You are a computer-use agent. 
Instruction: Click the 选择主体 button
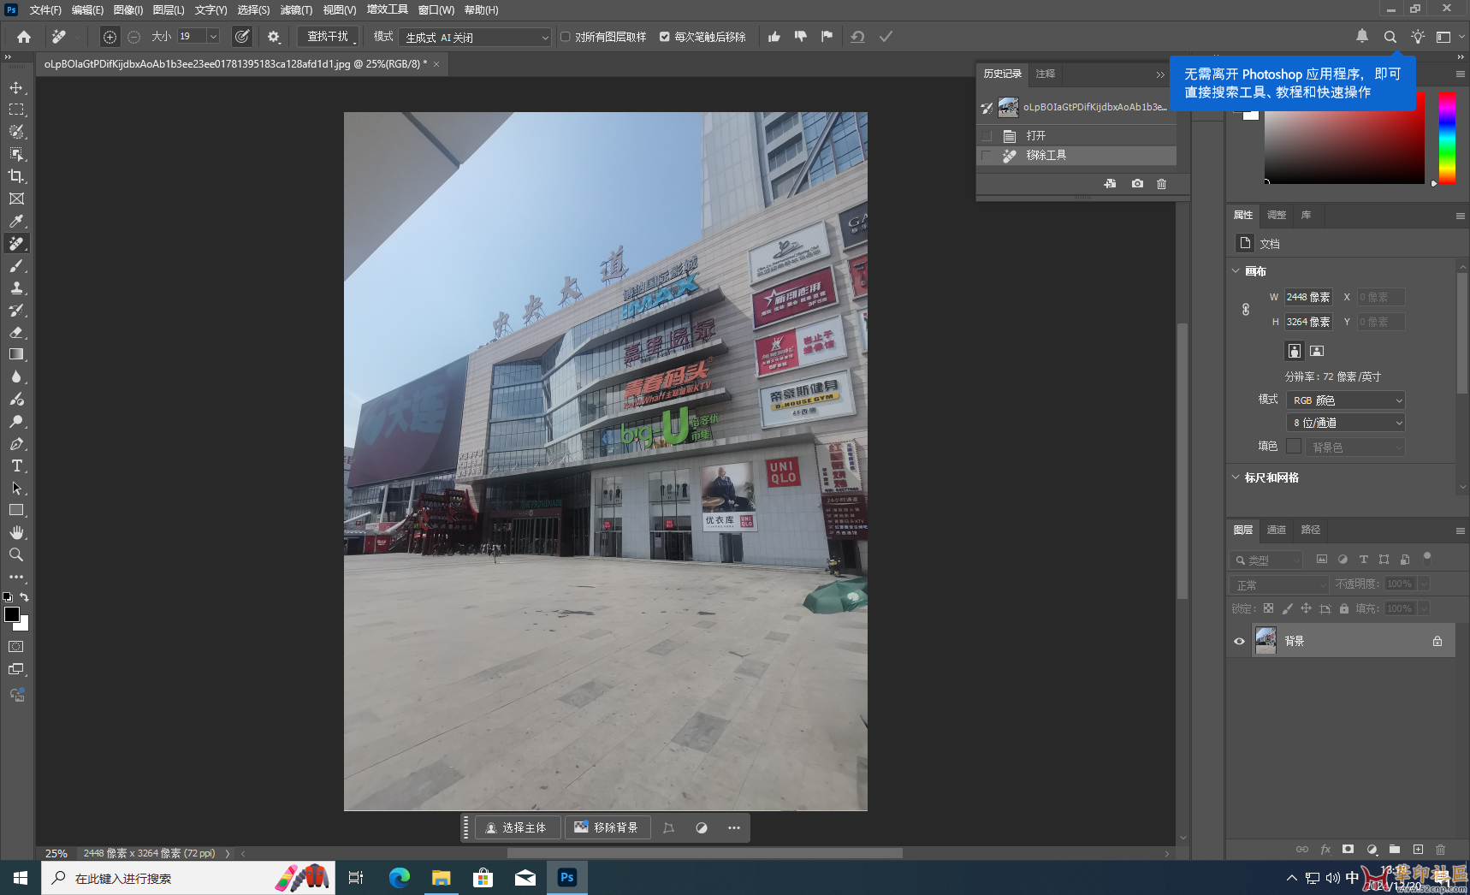tap(517, 827)
